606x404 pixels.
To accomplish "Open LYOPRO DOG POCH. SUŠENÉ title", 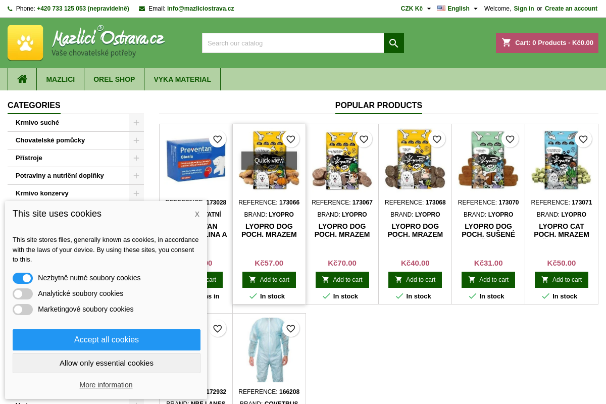I will 488,230.
